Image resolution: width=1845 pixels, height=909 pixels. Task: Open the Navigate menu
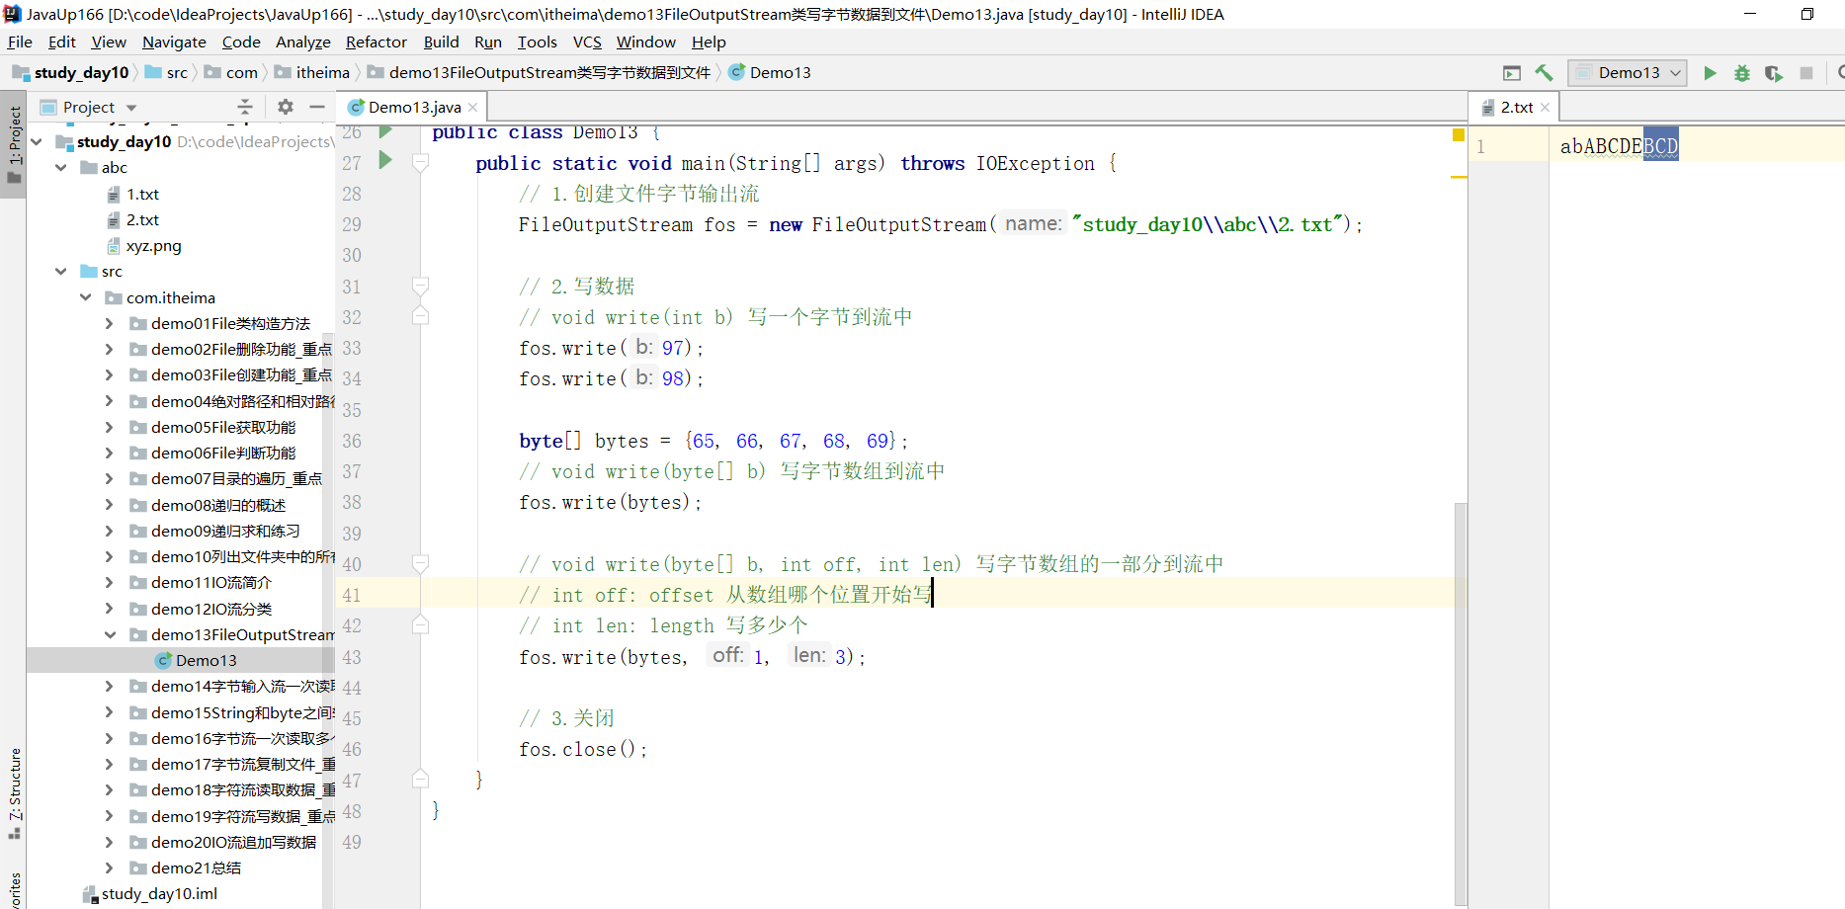click(174, 41)
